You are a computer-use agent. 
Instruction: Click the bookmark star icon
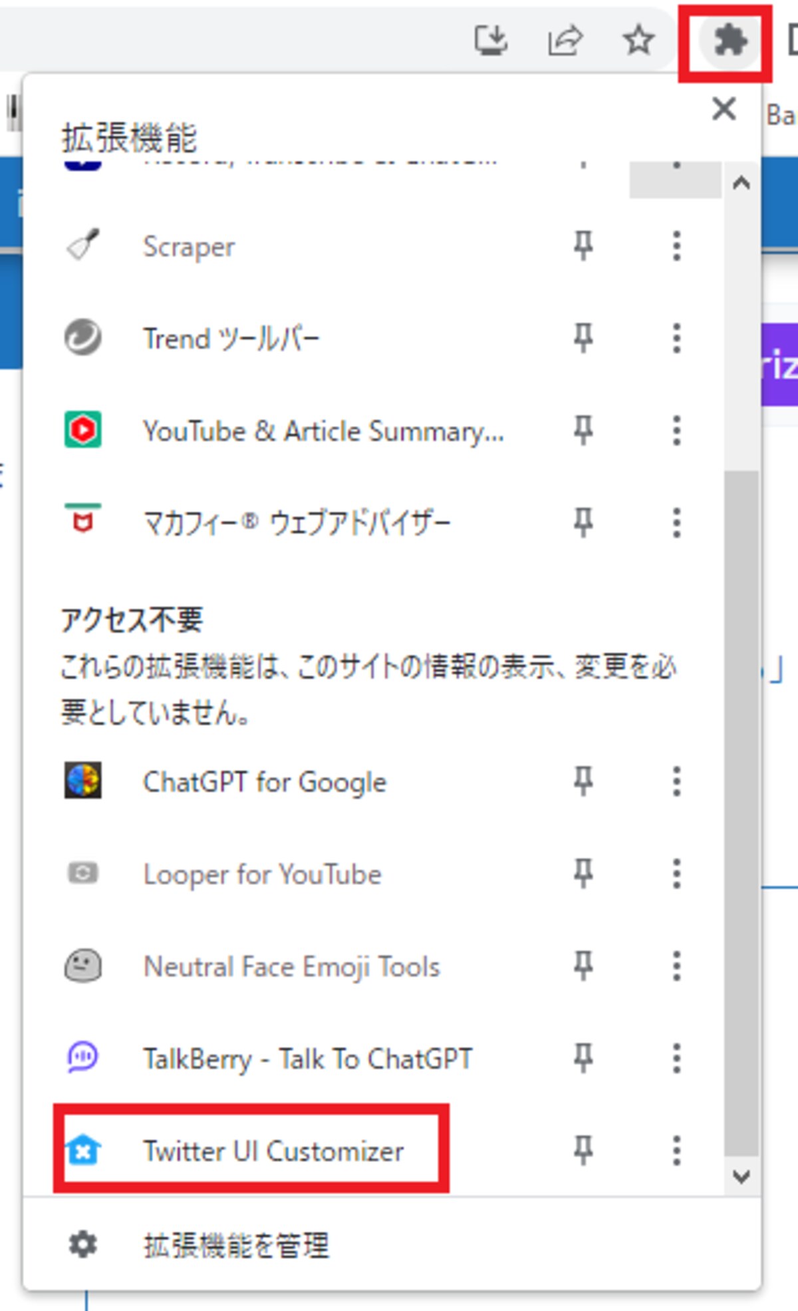[x=639, y=41]
